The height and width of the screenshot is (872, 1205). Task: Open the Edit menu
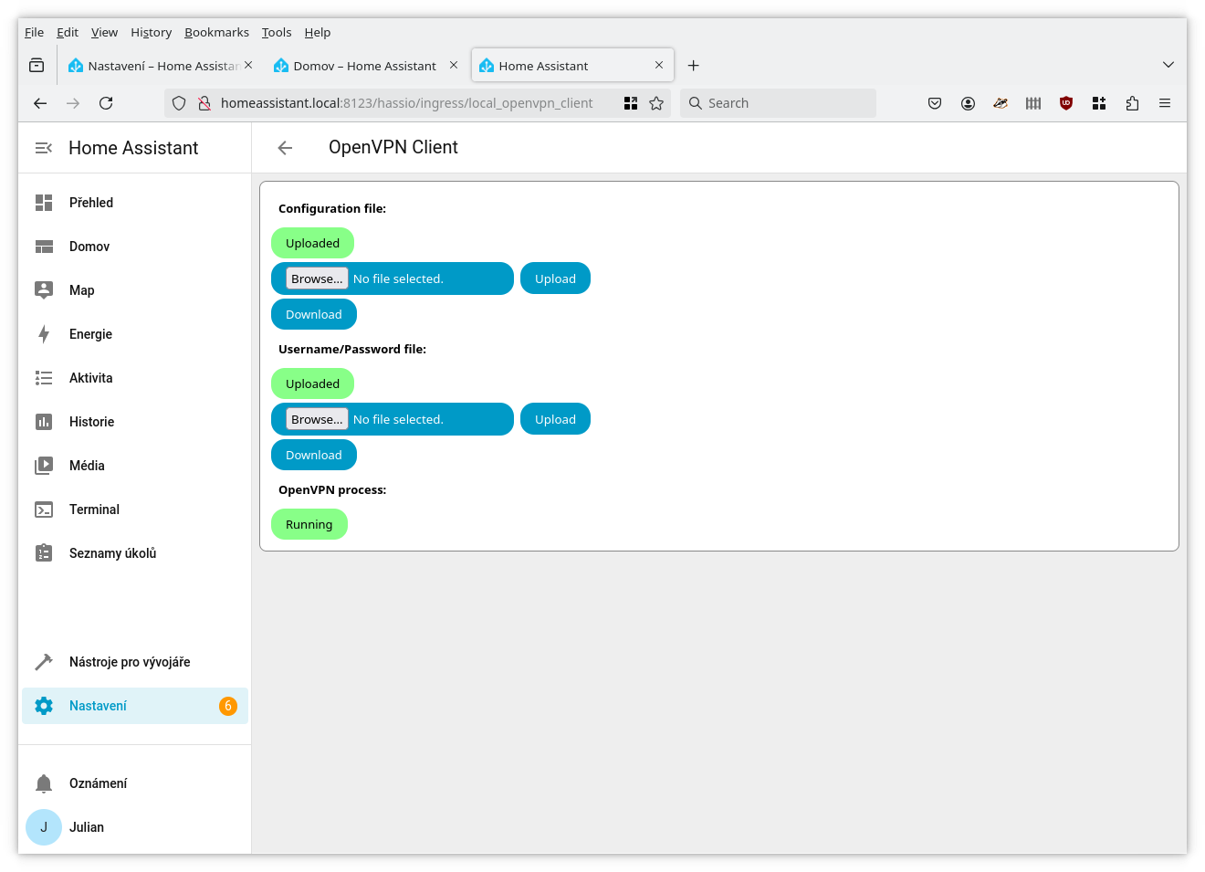point(68,32)
